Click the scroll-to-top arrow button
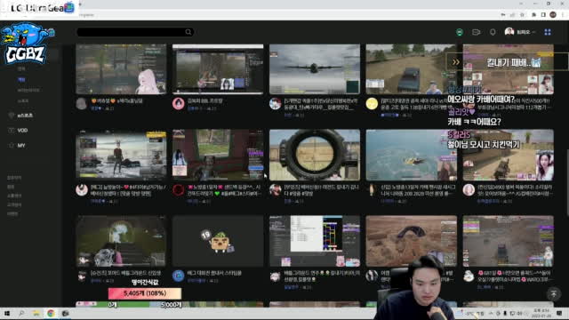Image resolution: width=569 pixels, height=320 pixels. pos(553,293)
